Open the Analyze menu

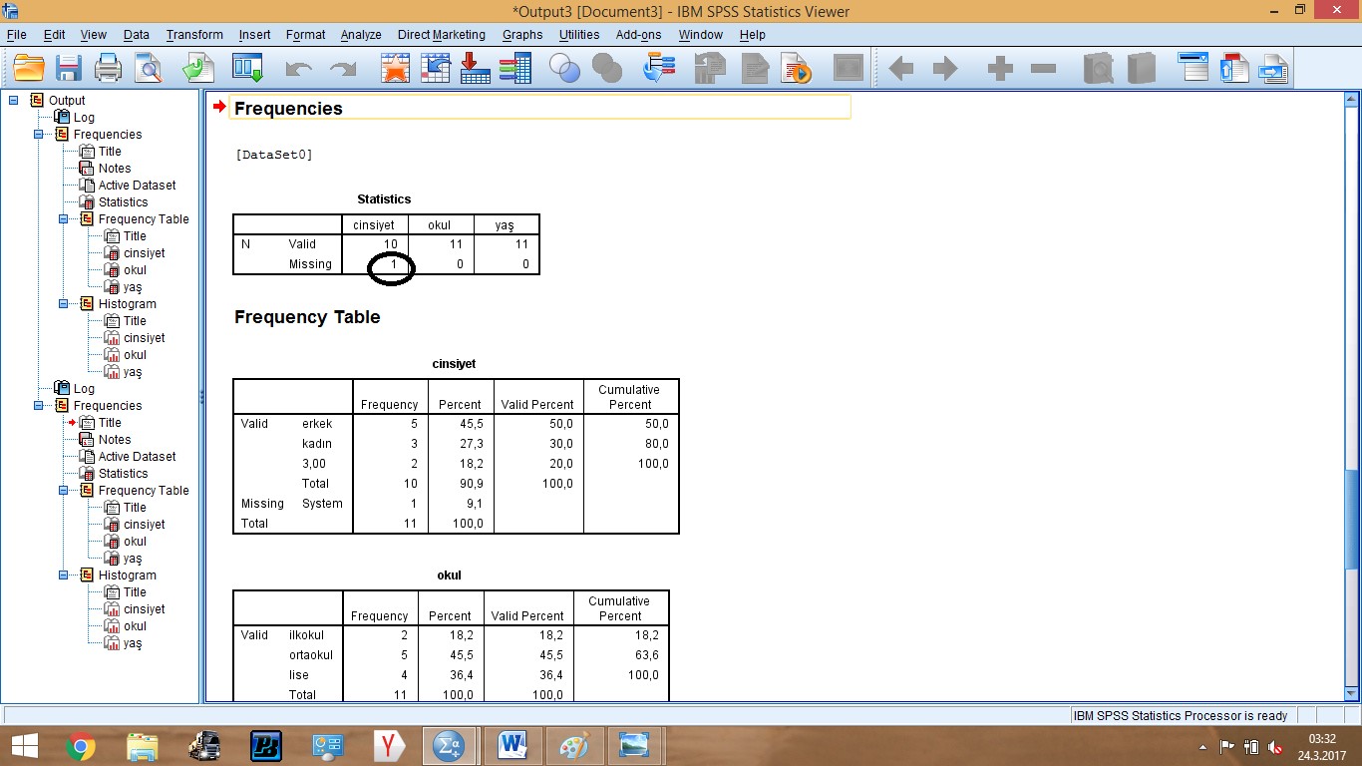point(360,35)
